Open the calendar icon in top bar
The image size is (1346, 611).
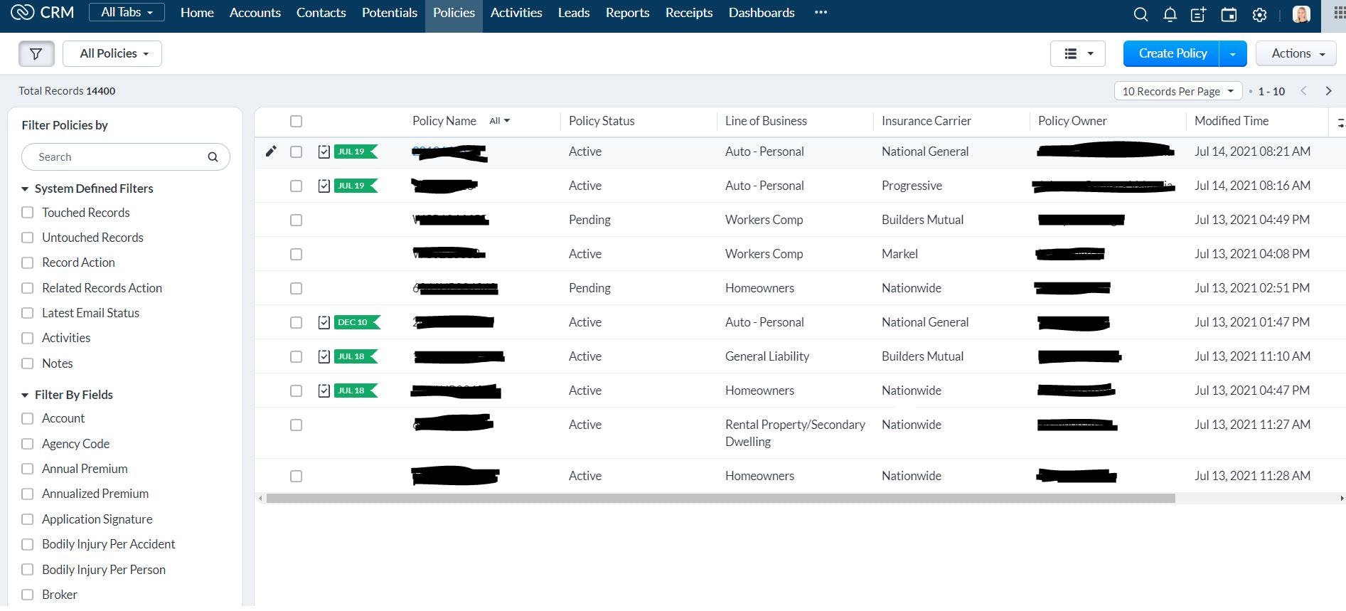click(x=1229, y=14)
